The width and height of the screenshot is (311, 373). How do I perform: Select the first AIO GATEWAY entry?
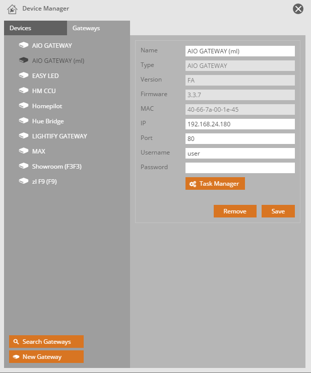pos(51,45)
